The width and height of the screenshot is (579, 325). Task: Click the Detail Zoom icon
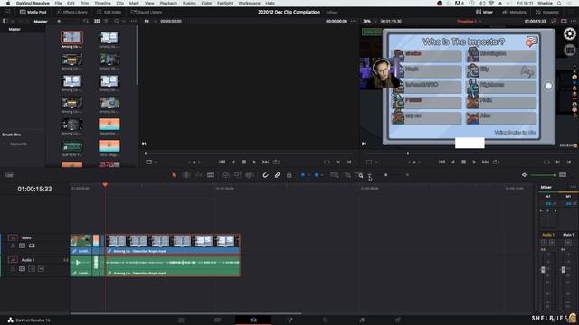click(347, 175)
